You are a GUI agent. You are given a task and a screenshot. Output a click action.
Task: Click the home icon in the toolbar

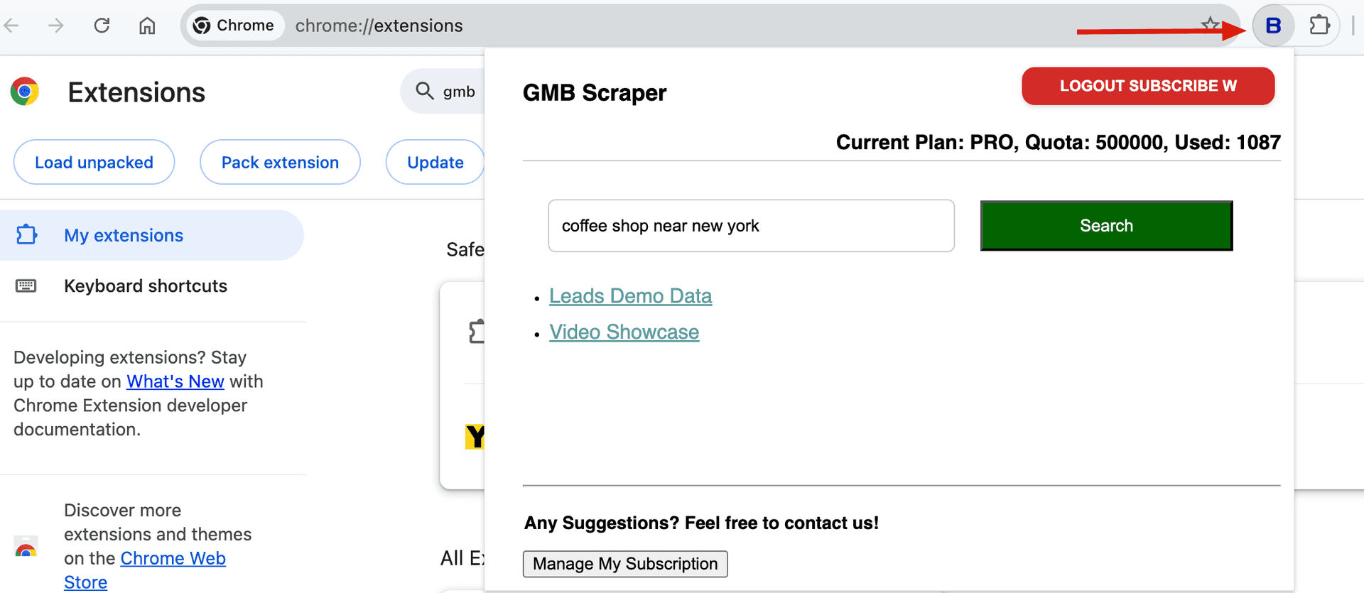click(147, 25)
